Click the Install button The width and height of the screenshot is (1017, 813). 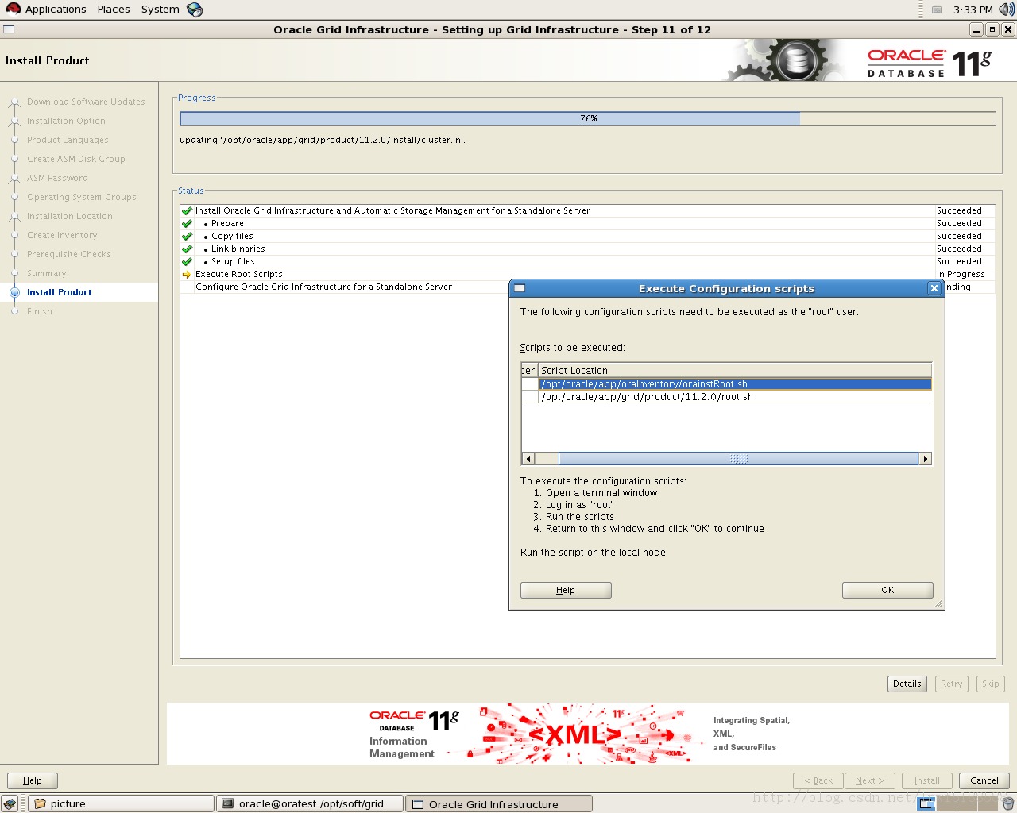point(926,780)
